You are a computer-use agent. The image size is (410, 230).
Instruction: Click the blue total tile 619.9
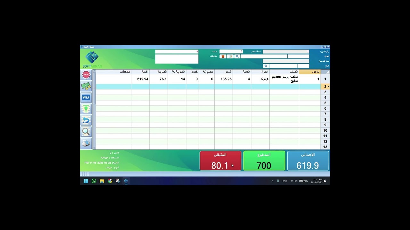pyautogui.click(x=308, y=161)
